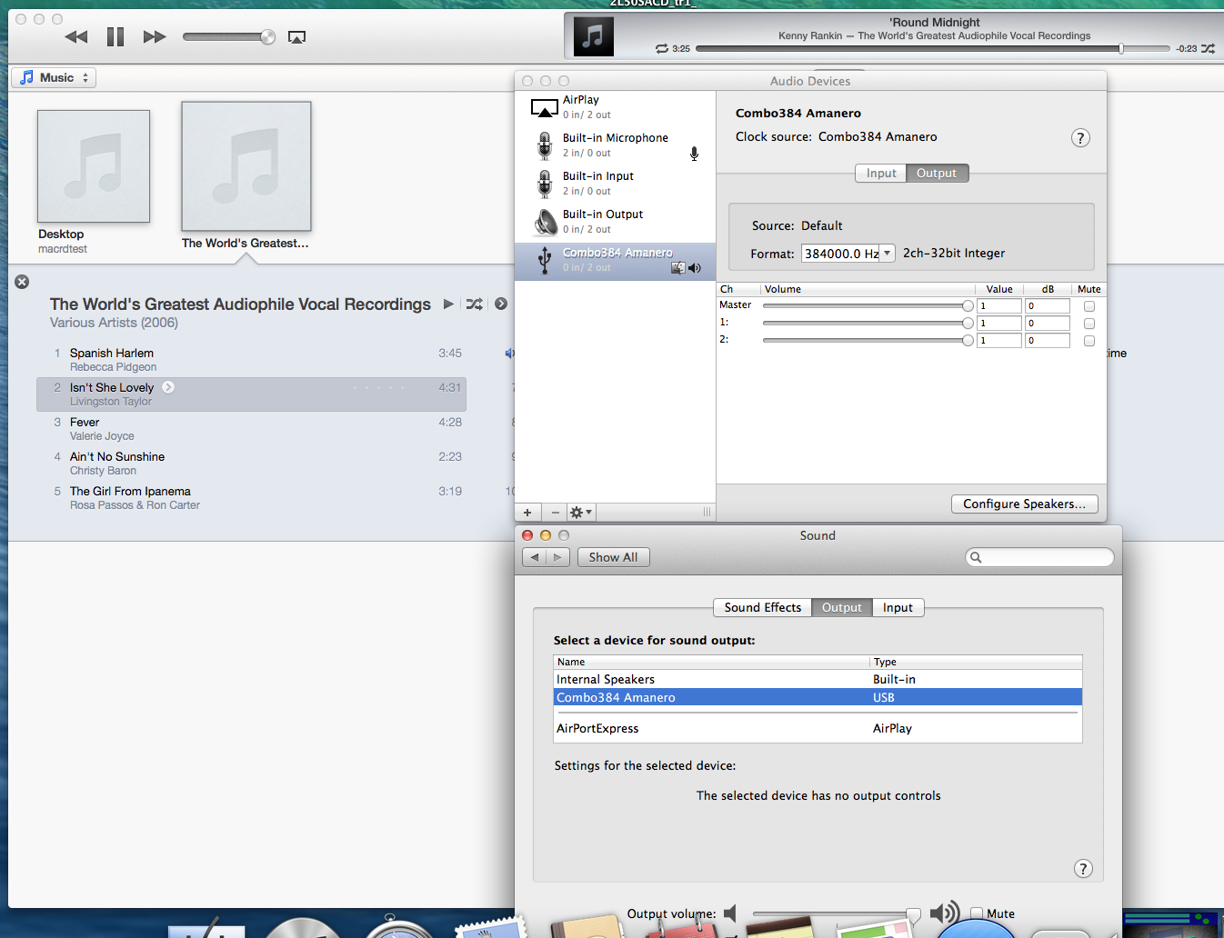Click the channel 1 volume slider
The image size is (1224, 938).
click(868, 324)
